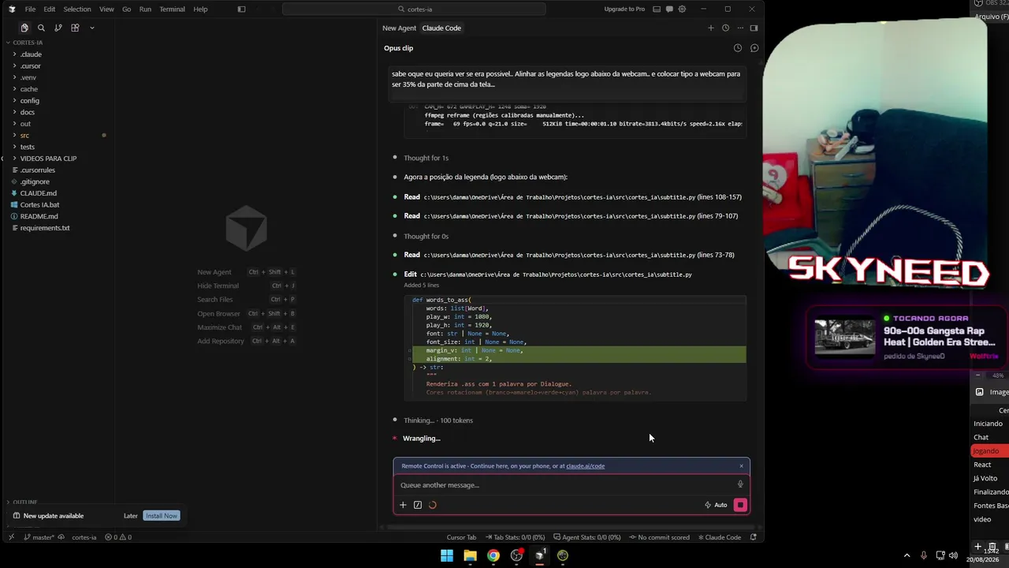Show errors and warnings count

[118, 537]
